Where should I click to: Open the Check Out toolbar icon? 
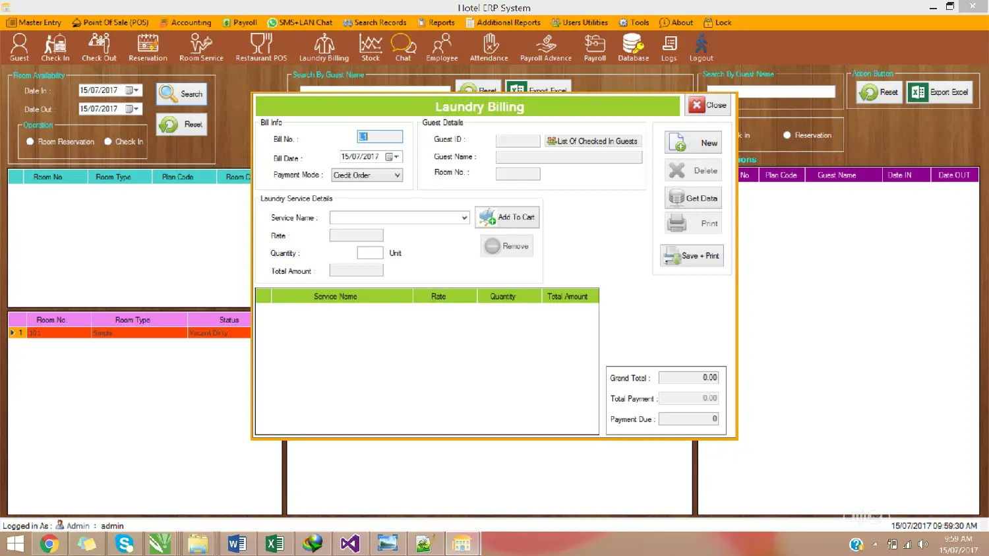coord(99,47)
